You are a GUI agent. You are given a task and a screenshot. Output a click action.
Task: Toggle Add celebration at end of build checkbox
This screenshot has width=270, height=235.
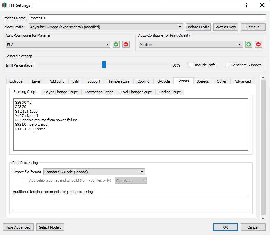(25, 180)
